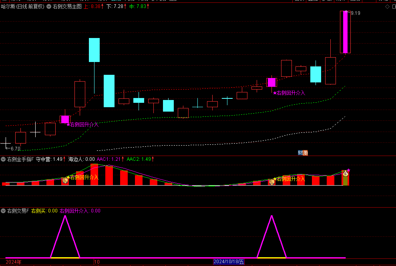The image size is (396, 266).
Task: Click the yellow ★右侧回升介入 label near the first note icon
Action: click(82, 177)
